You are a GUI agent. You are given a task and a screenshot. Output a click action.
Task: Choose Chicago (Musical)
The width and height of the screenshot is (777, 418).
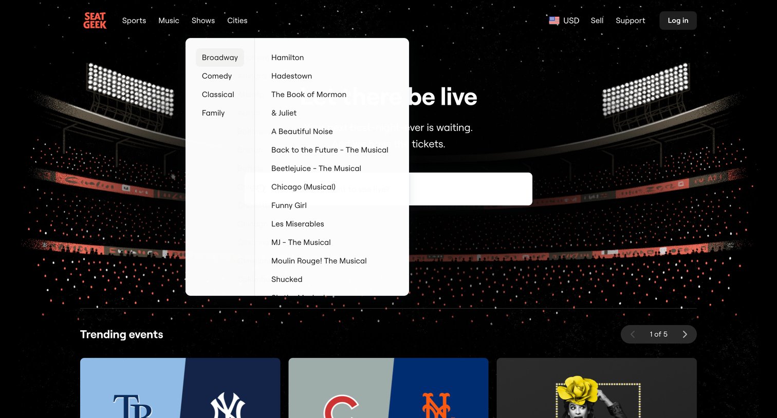pos(303,187)
